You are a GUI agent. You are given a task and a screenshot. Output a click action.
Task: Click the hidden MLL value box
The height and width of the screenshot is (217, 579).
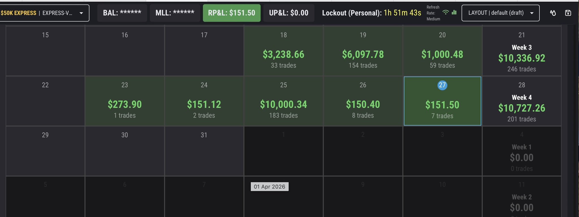point(175,13)
